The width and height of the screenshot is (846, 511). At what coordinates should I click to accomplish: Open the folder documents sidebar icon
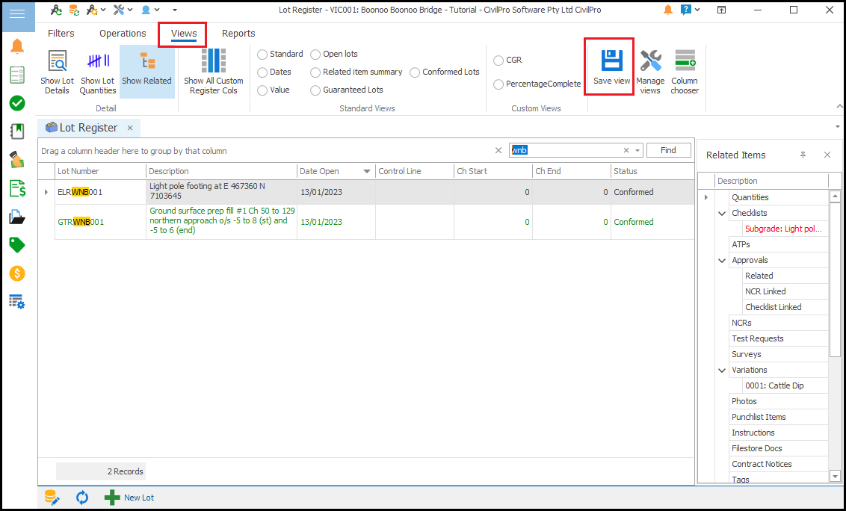tap(17, 217)
